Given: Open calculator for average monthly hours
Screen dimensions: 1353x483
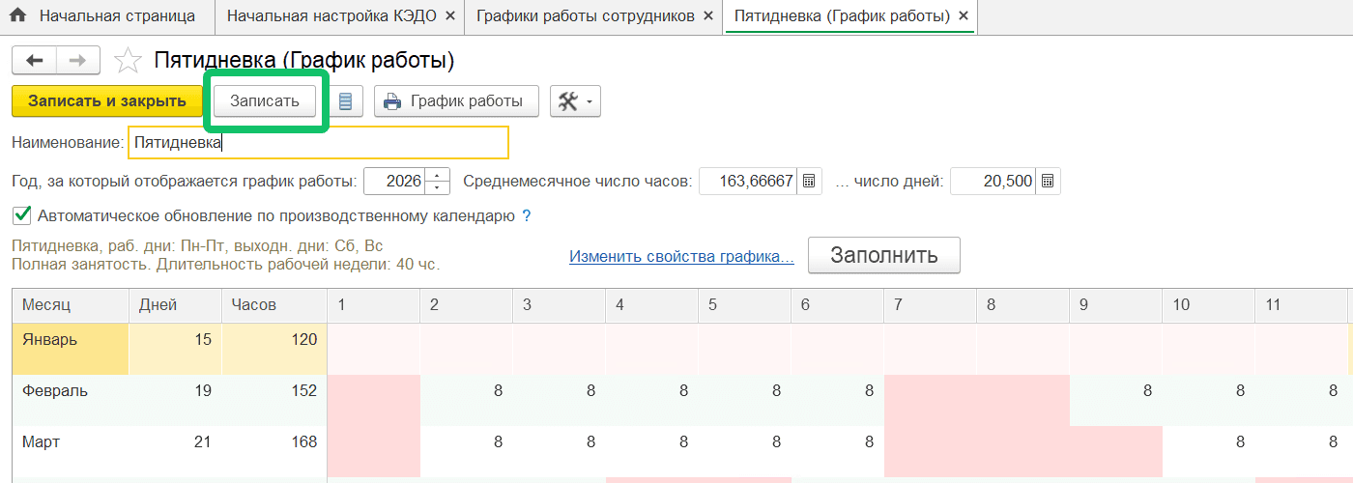Looking at the screenshot, I should [x=810, y=181].
